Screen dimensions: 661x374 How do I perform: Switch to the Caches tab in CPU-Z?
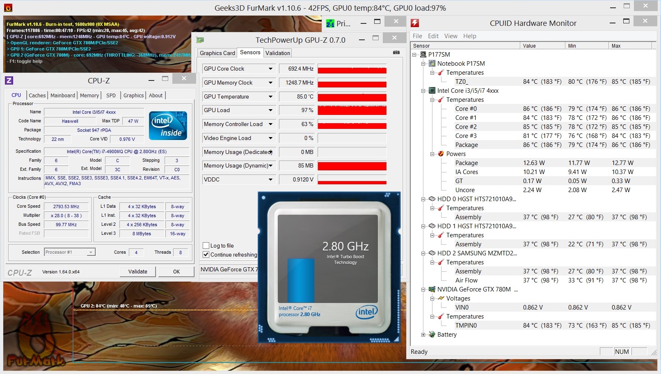pyautogui.click(x=37, y=95)
